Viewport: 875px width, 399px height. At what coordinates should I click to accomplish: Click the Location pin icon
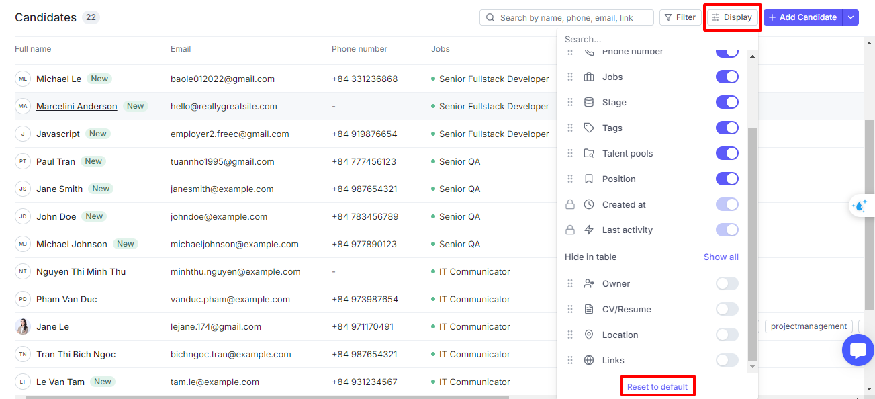pos(589,335)
